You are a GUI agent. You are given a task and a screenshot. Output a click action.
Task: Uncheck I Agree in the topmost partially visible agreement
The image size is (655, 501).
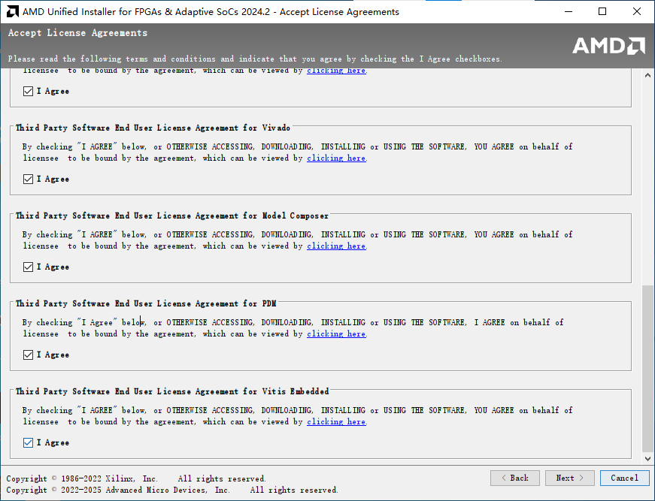(x=28, y=92)
